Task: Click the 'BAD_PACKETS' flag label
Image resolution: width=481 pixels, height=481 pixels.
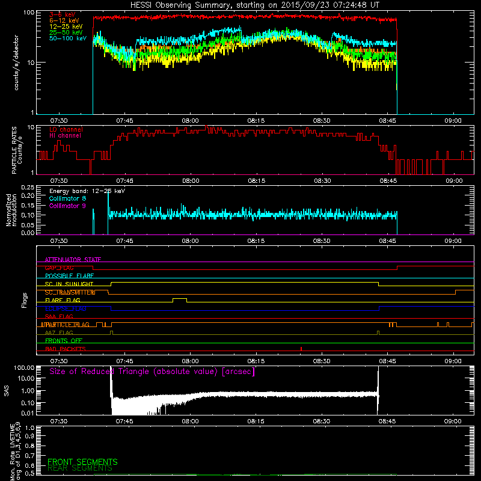Action: tap(66, 349)
